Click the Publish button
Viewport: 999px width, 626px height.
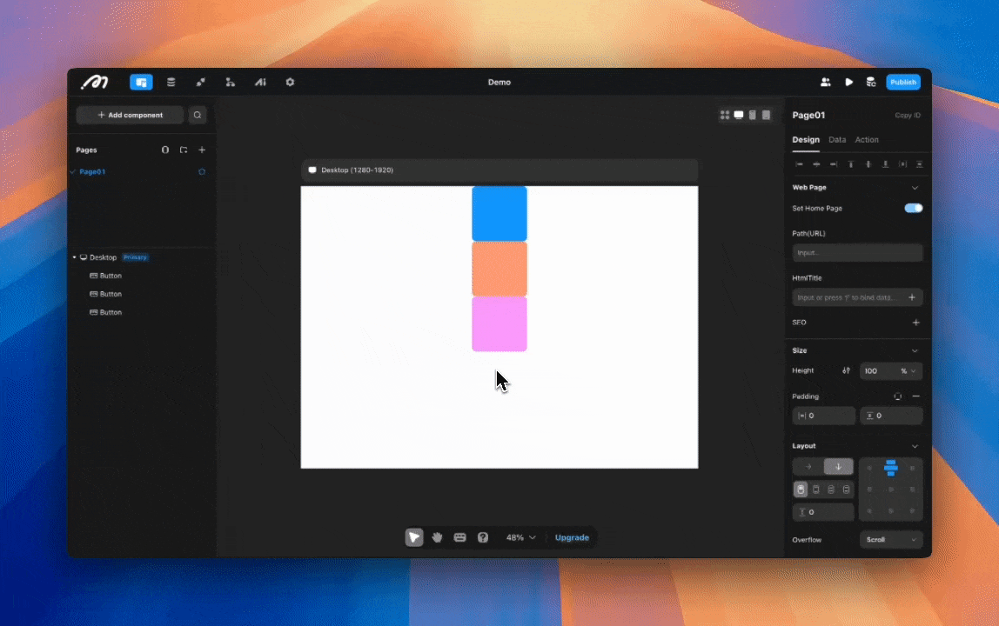(902, 82)
